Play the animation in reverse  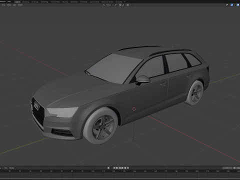tap(119, 168)
